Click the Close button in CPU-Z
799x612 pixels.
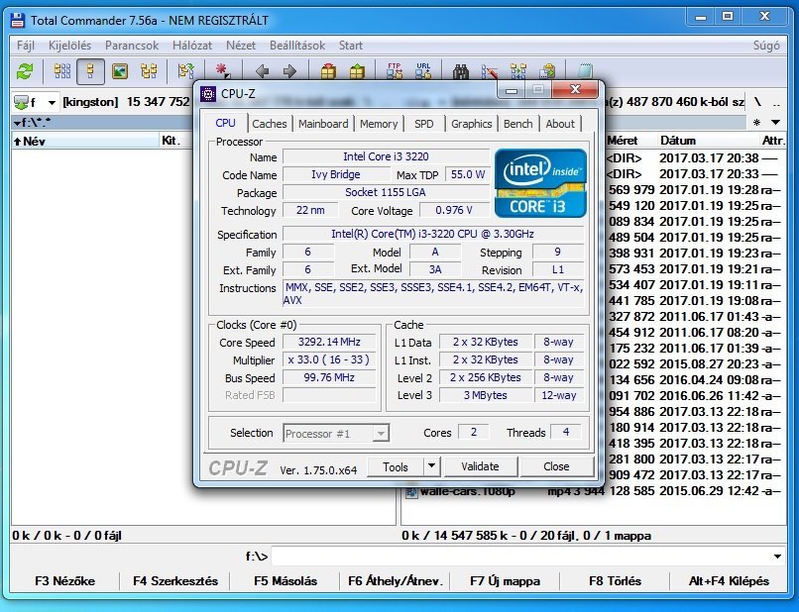point(556,466)
